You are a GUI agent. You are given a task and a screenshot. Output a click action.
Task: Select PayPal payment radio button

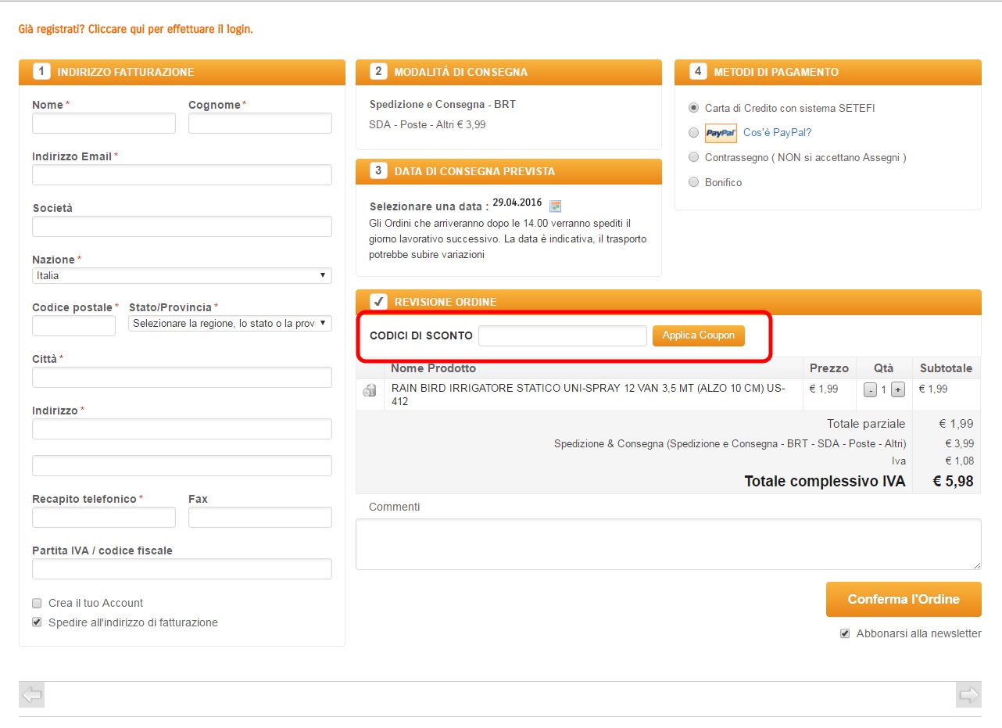pos(693,133)
